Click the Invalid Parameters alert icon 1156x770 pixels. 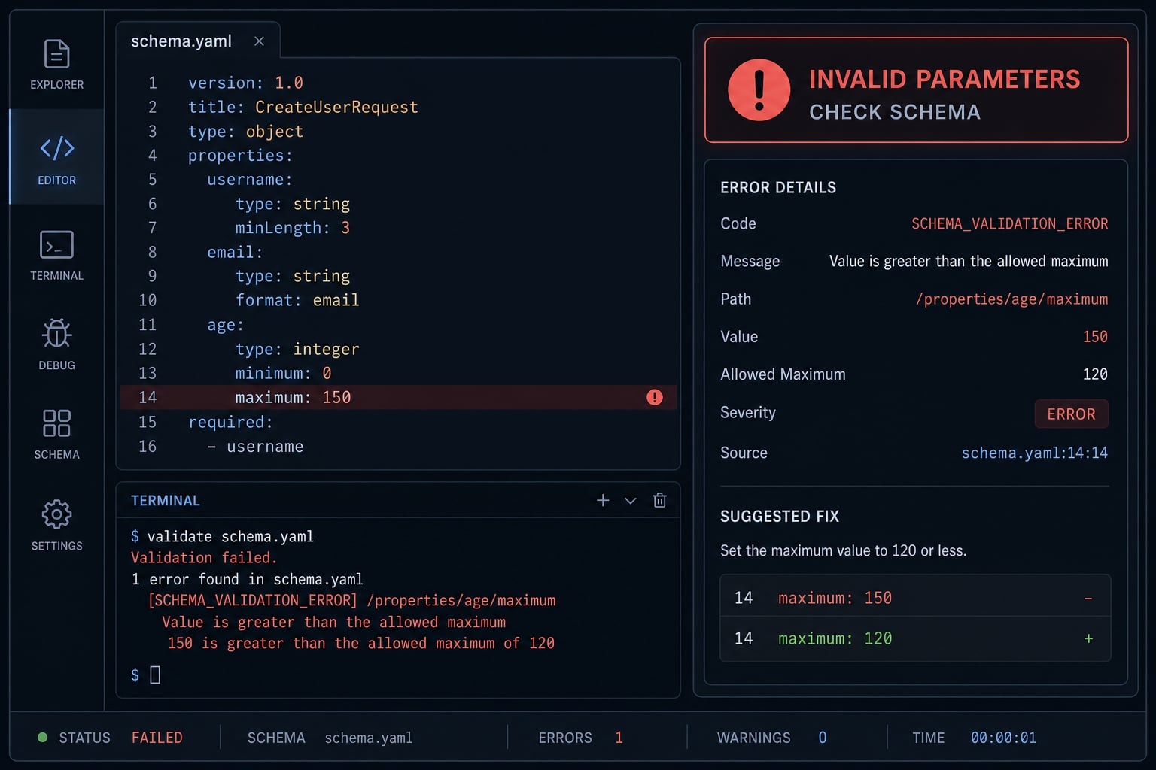[x=759, y=90]
